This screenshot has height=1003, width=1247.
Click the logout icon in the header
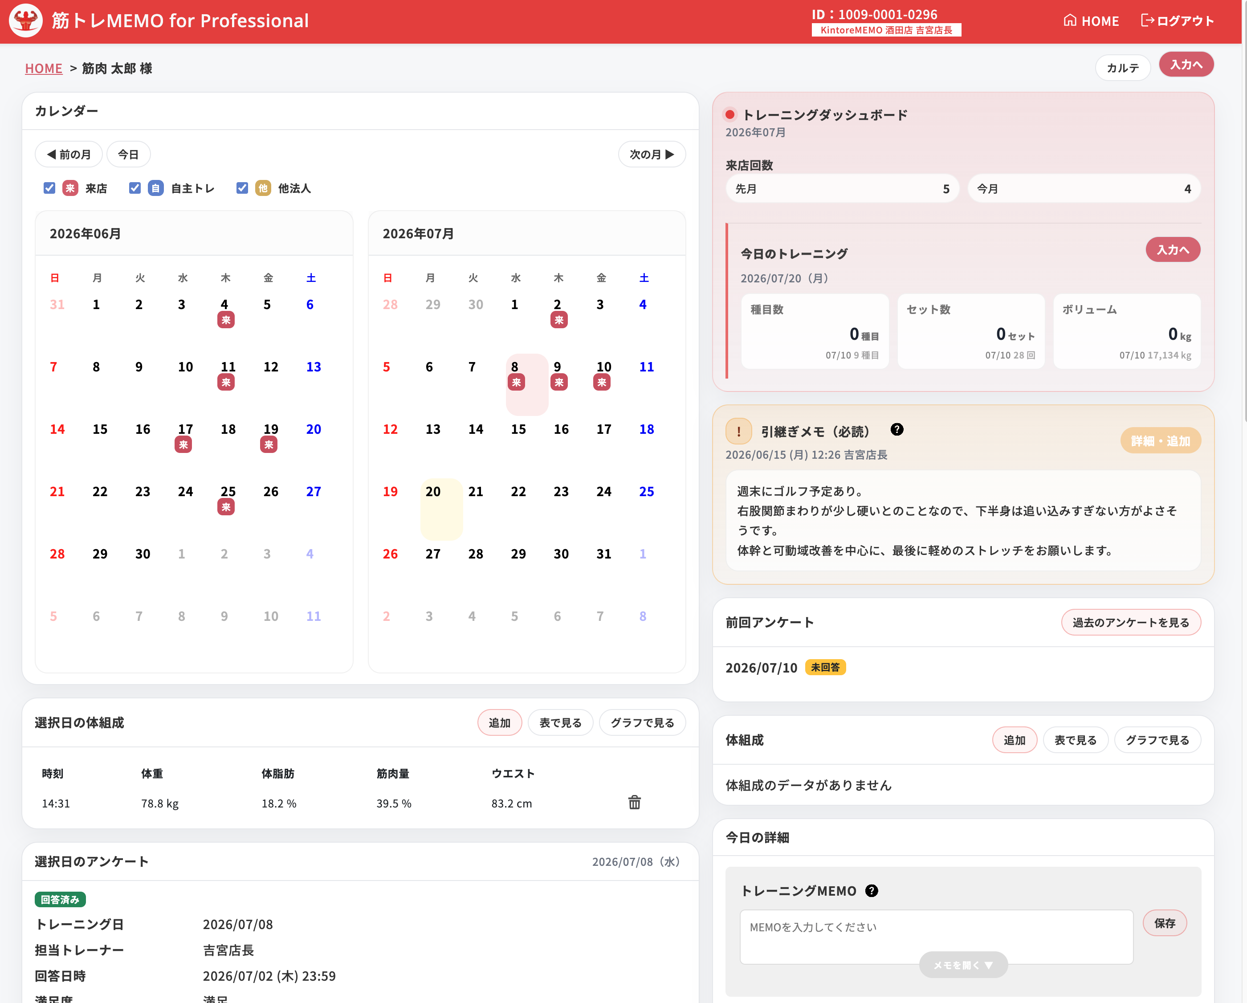click(1147, 21)
